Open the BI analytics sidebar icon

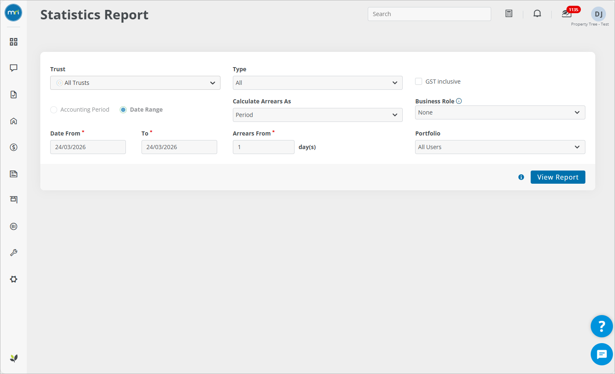[14, 226]
